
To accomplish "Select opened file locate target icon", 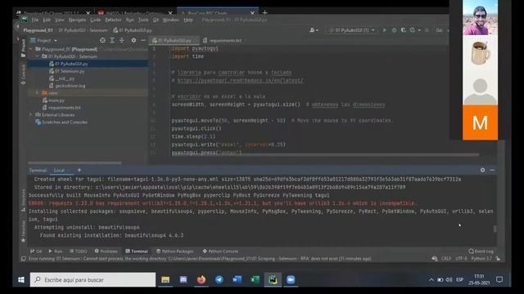I will (102, 40).
